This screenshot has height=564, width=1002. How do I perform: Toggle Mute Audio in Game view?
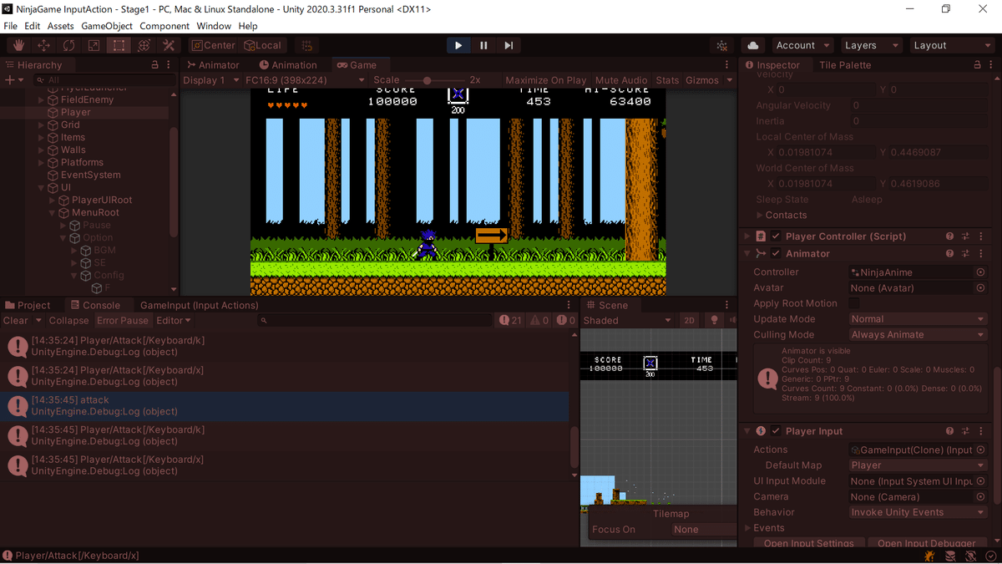(621, 80)
